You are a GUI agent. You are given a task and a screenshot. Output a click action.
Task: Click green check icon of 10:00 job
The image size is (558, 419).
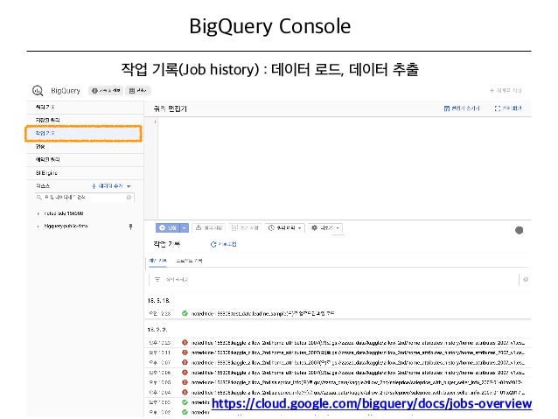(x=185, y=402)
